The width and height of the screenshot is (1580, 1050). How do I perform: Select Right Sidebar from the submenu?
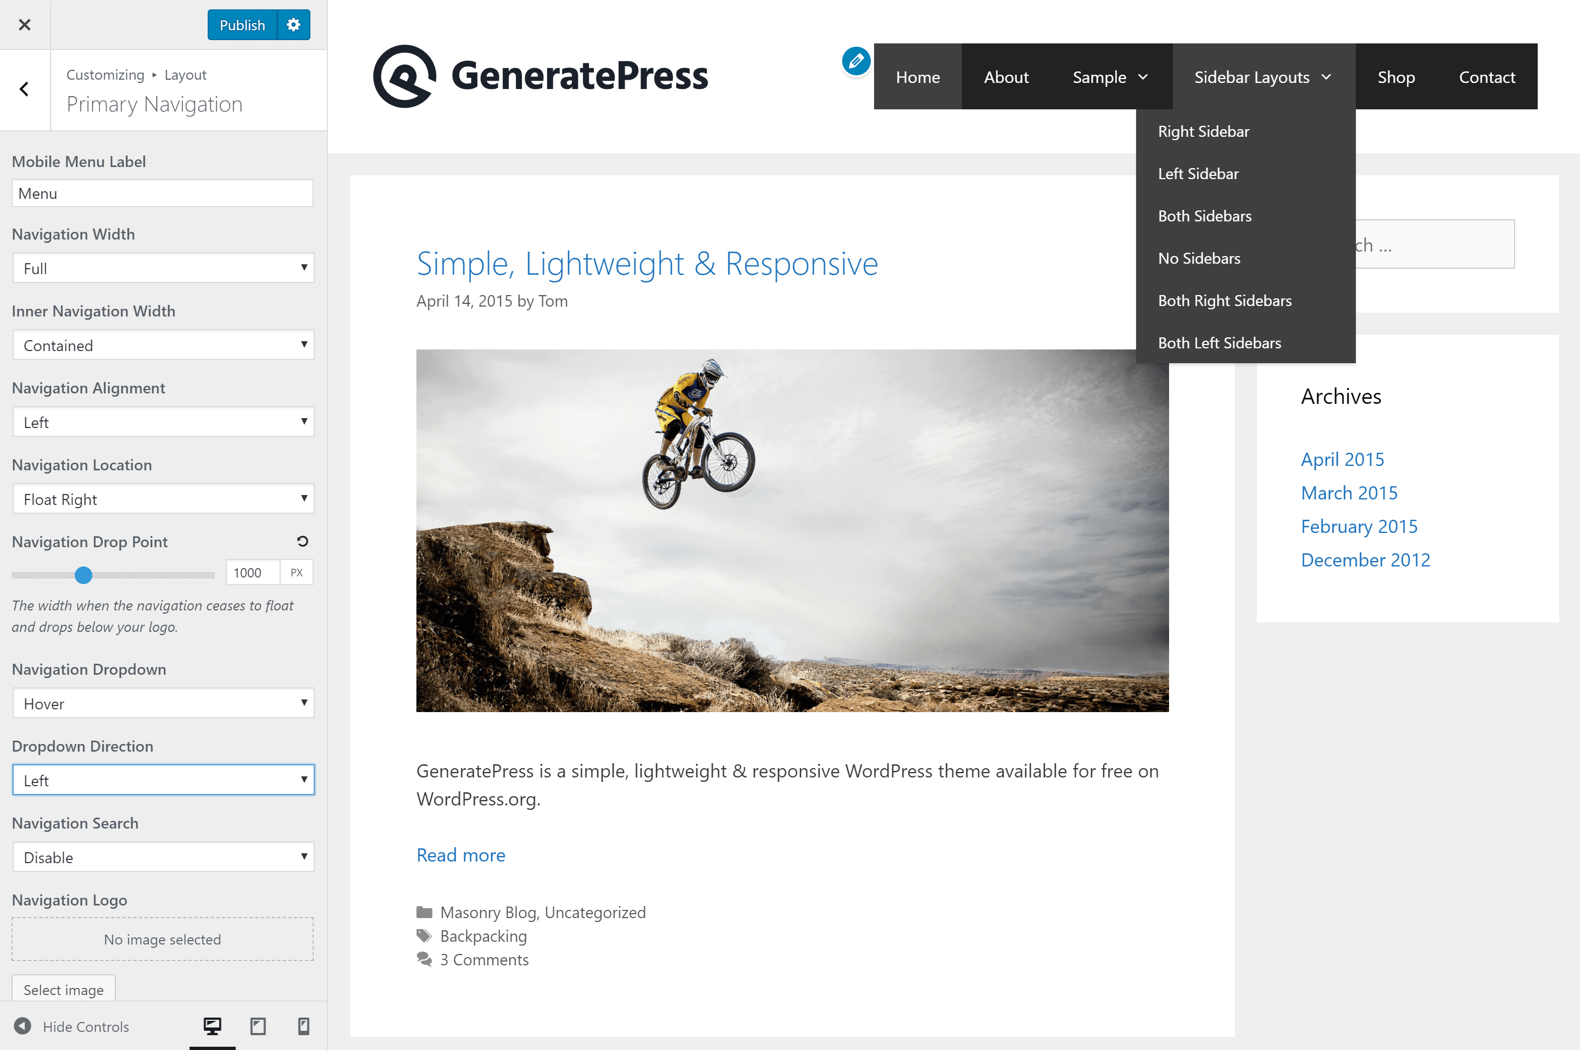(1246, 131)
